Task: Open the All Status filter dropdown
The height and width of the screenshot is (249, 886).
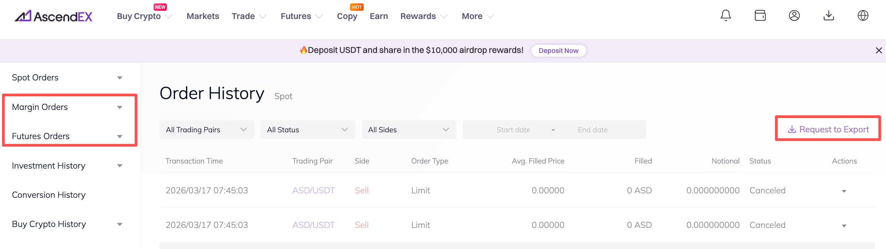Action: 307,130
